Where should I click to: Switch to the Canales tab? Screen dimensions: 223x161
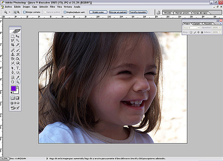tap(197, 24)
